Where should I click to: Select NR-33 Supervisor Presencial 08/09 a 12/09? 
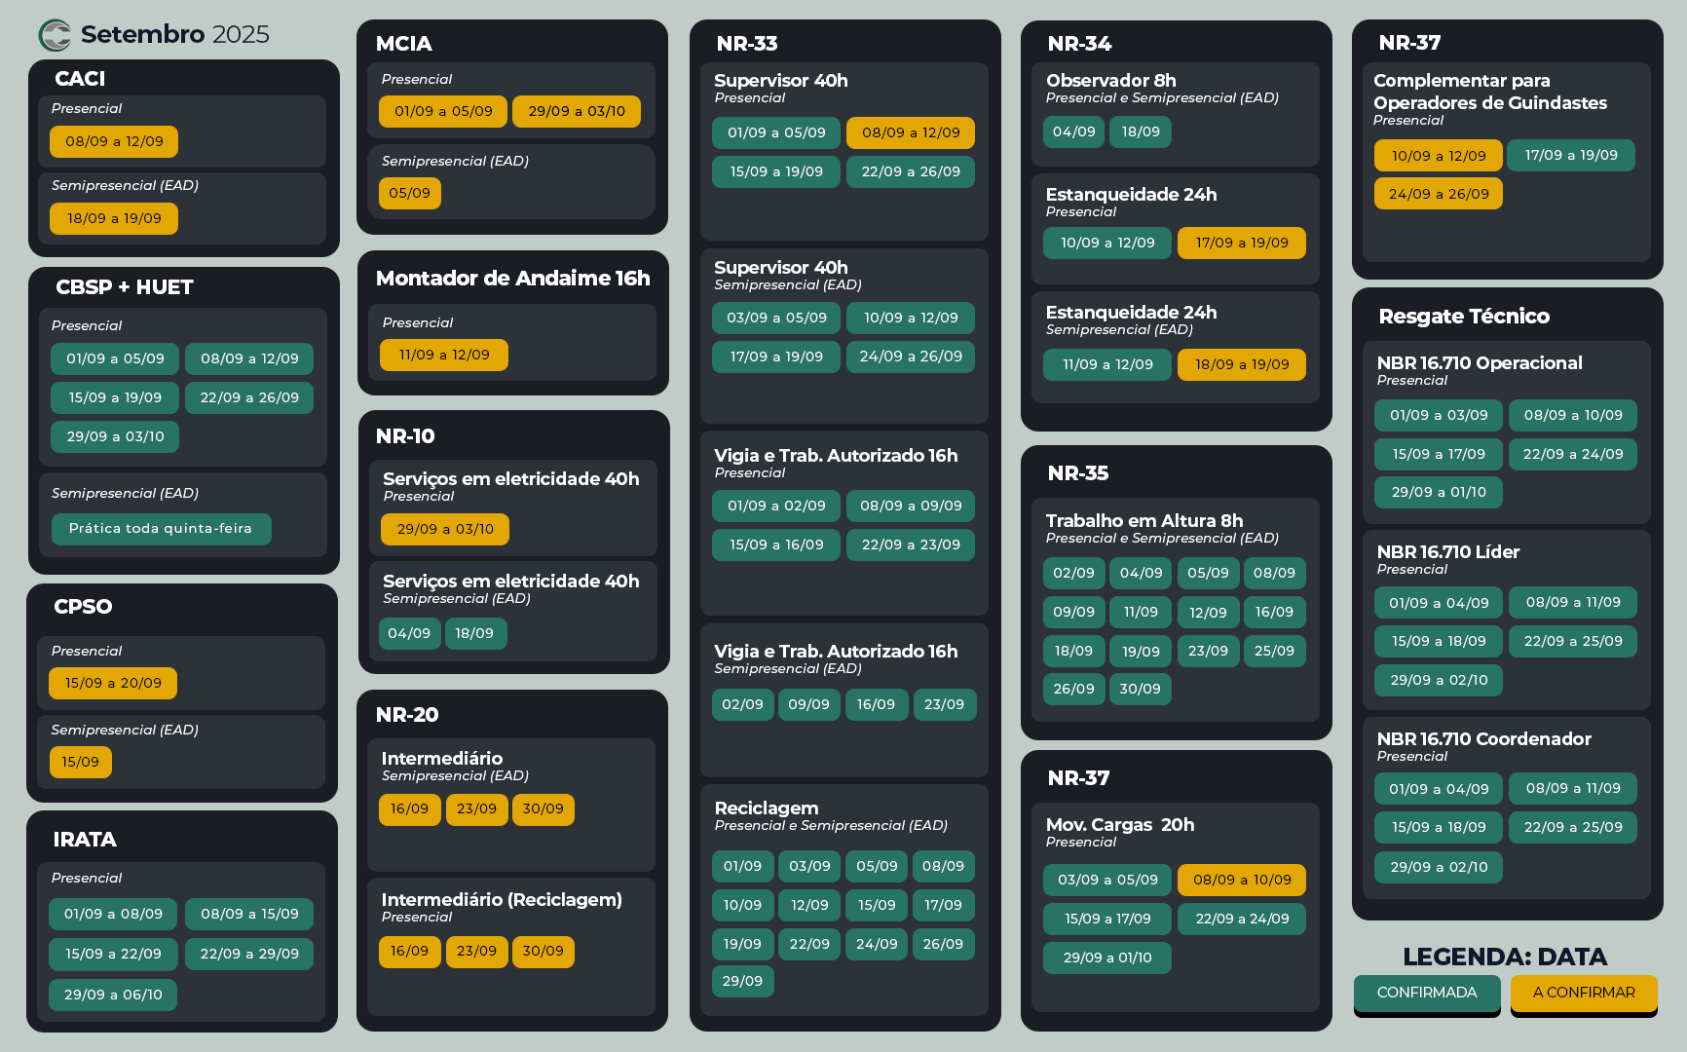coord(910,132)
